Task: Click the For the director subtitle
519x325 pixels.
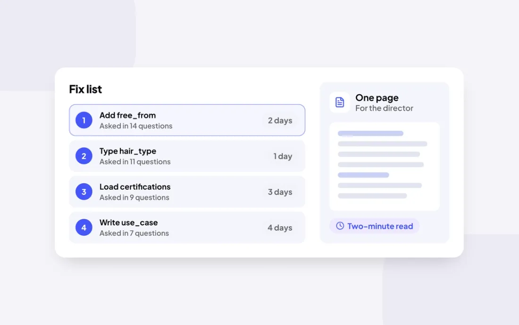Action: point(384,108)
